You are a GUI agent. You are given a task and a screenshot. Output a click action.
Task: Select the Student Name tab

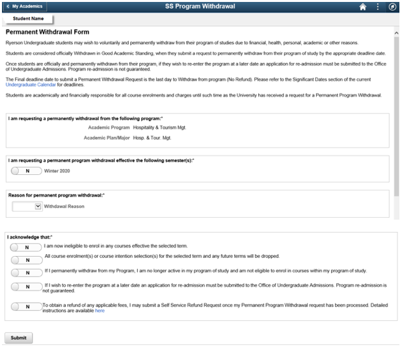pyautogui.click(x=28, y=19)
